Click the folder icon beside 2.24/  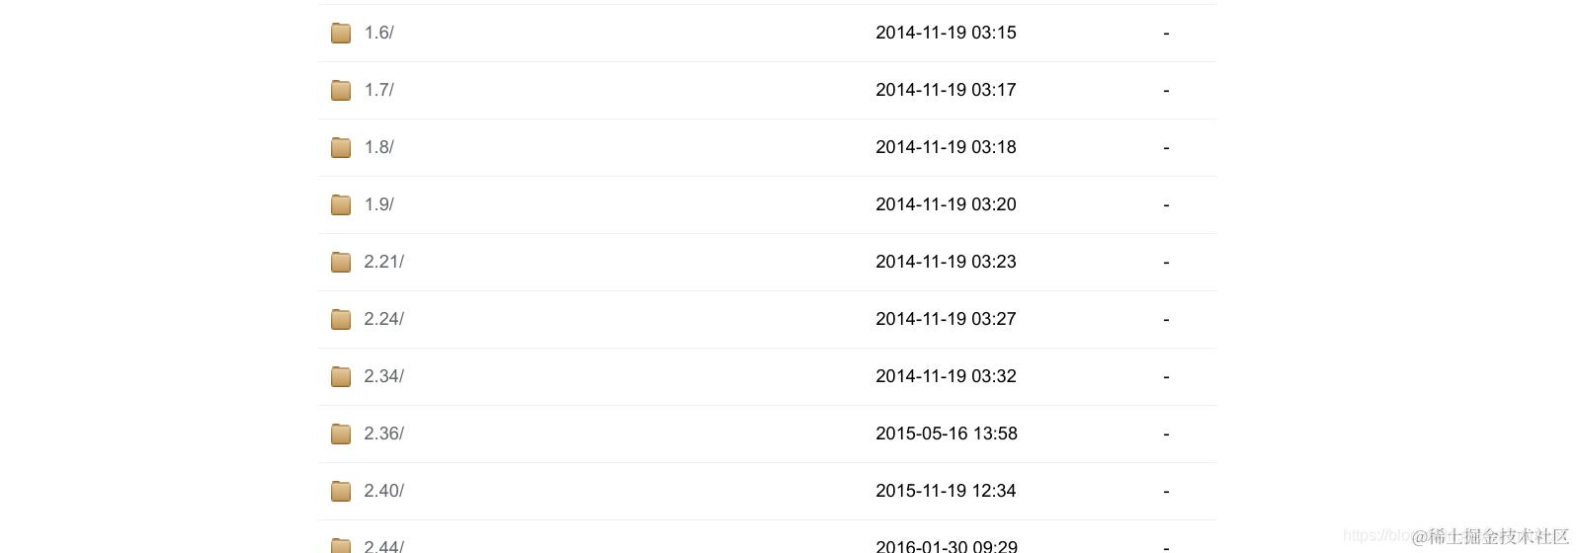[341, 319]
